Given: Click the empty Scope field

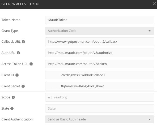Looking at the screenshot, I should click(100, 97).
